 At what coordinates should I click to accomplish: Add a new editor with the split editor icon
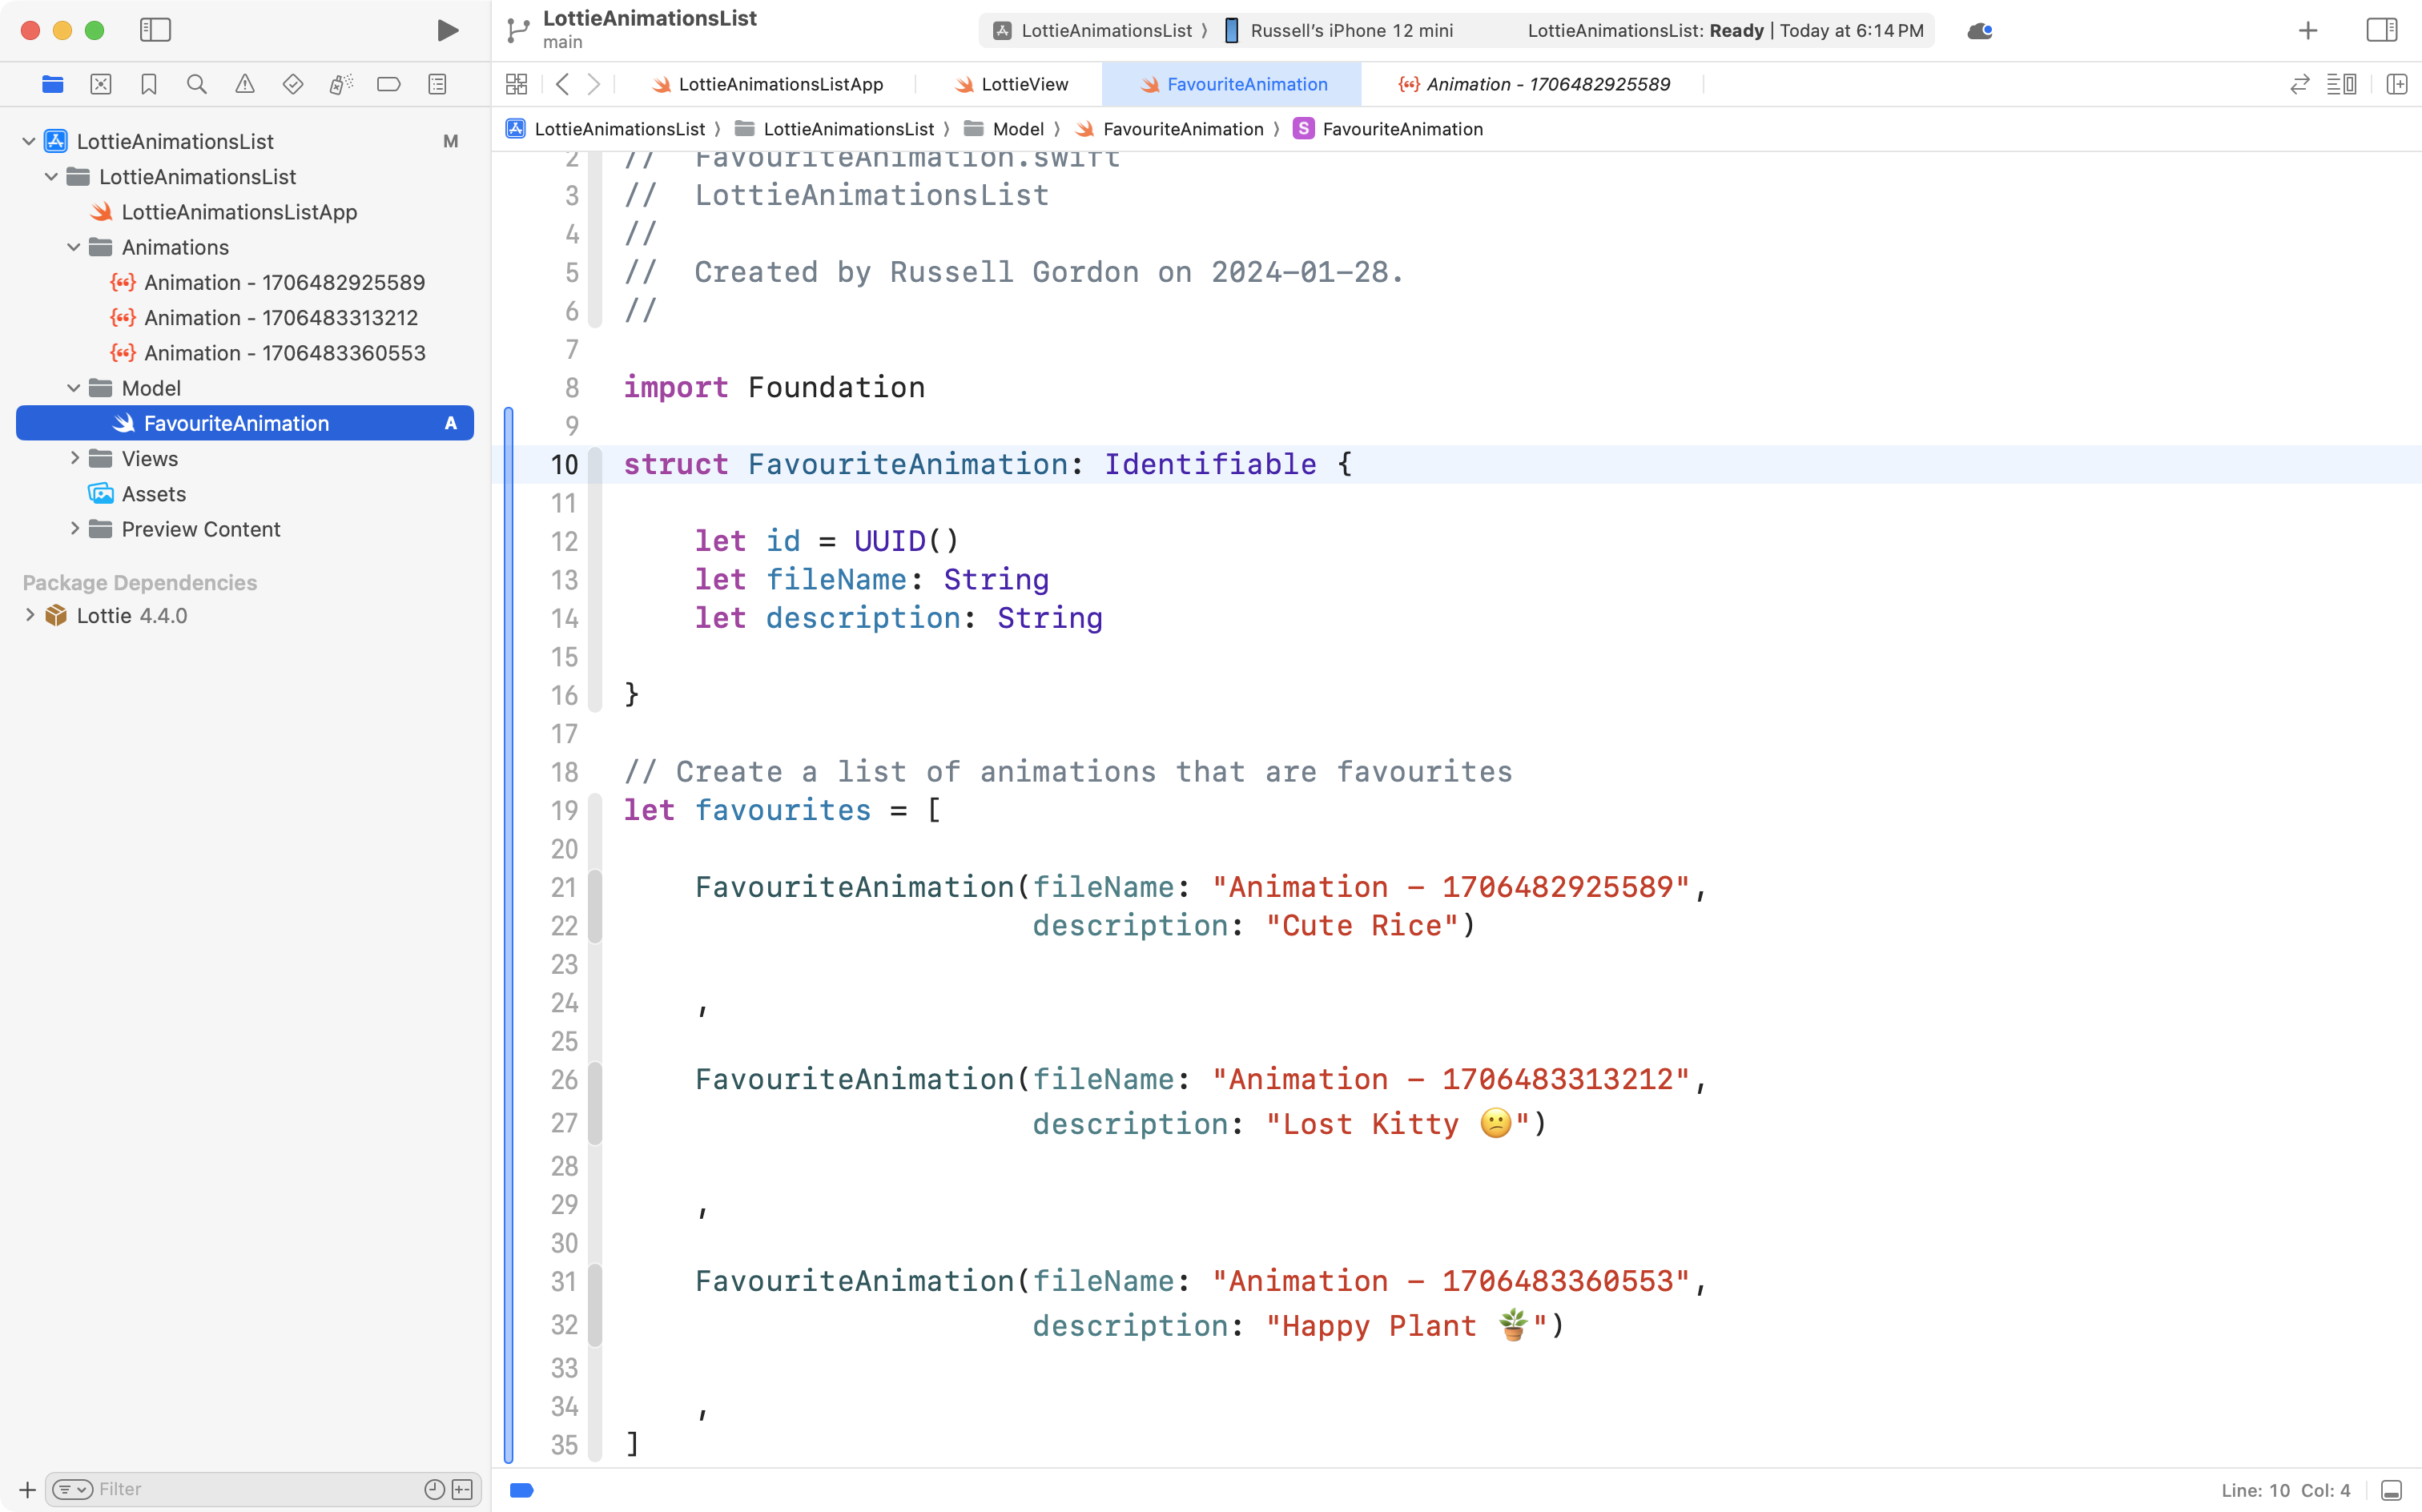point(2398,84)
